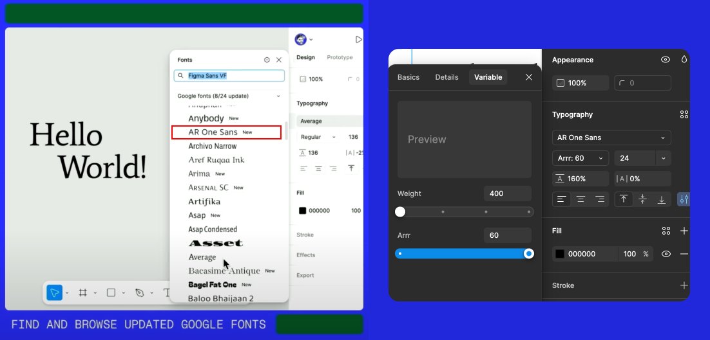Image resolution: width=710 pixels, height=340 pixels.
Task: Add a stroke with plus icon
Action: coord(684,285)
